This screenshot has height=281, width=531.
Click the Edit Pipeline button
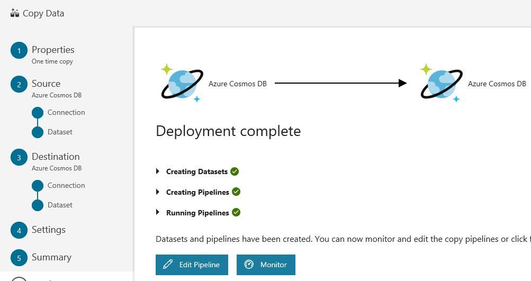click(192, 265)
